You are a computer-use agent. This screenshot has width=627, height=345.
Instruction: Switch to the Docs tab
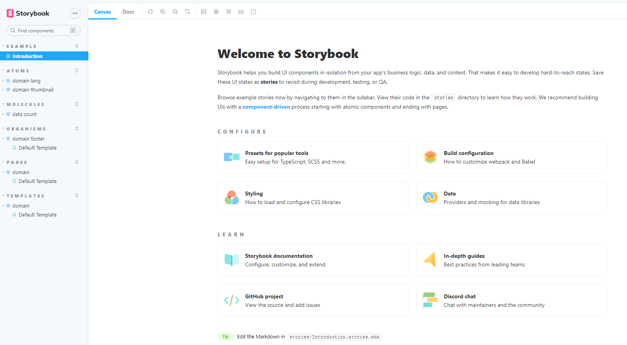[128, 12]
